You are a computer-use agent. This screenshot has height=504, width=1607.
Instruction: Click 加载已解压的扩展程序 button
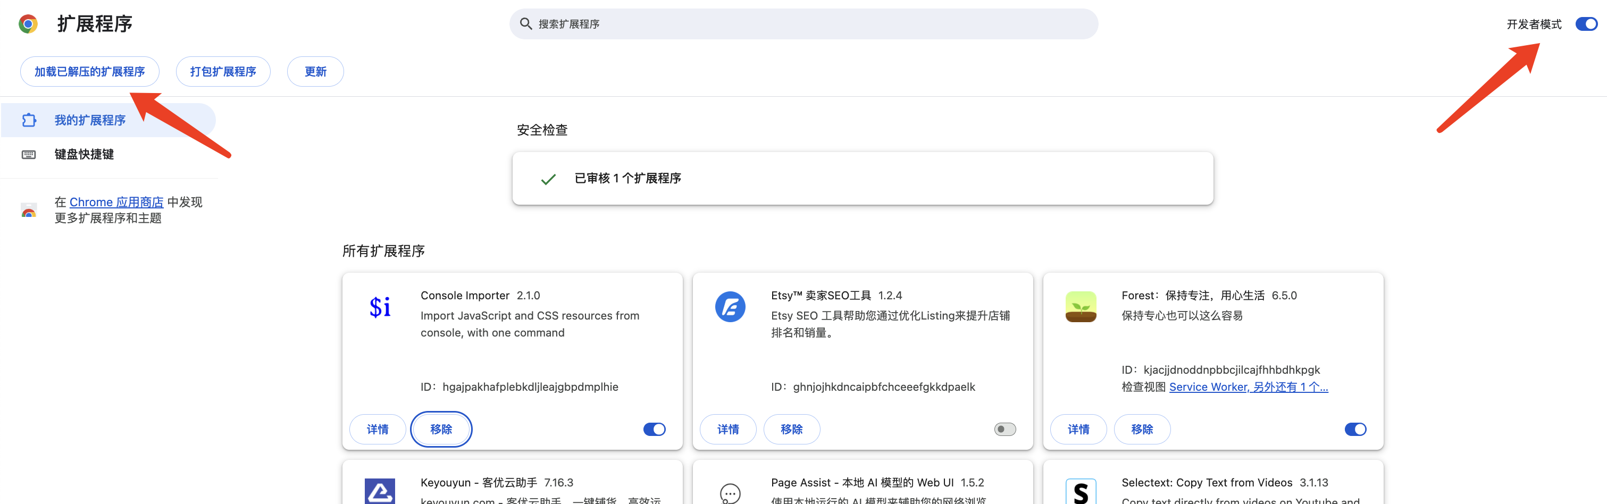click(89, 72)
